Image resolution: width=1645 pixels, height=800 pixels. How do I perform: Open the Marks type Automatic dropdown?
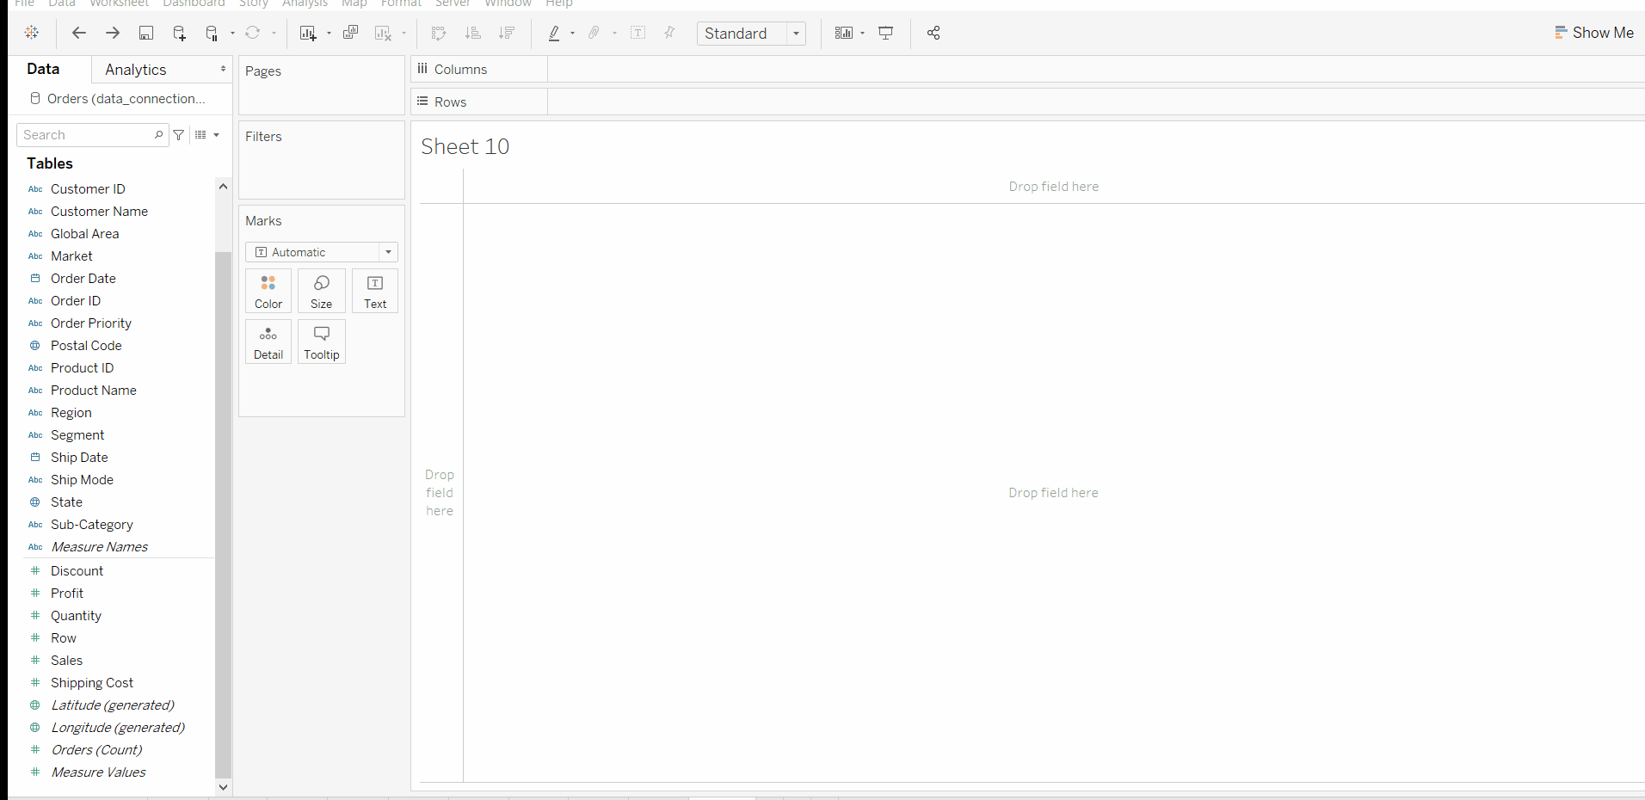(322, 252)
